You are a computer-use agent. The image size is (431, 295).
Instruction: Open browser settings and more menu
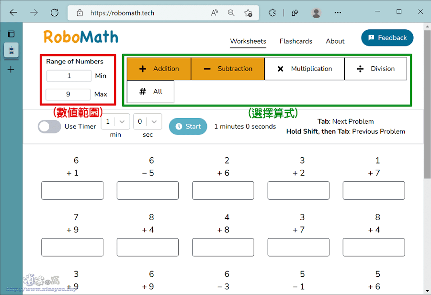click(x=338, y=12)
